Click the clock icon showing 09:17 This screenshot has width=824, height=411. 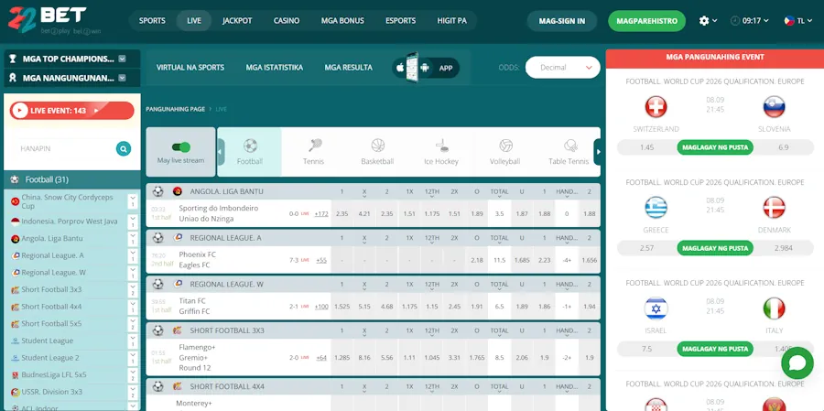click(735, 21)
